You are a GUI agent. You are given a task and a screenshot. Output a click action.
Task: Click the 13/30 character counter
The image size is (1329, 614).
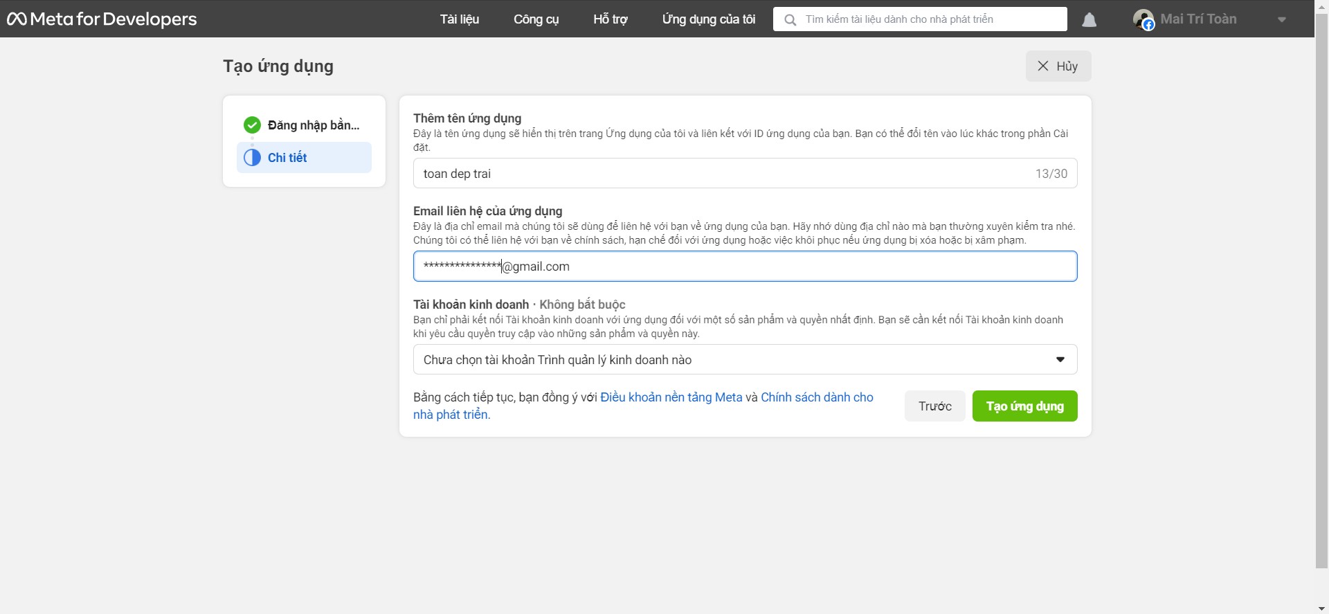coord(1051,174)
